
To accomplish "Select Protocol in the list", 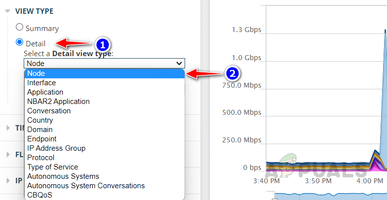I will 40,158.
